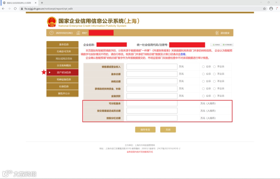280x179 pixels.
Task: Select 公示 for 获得政府扶持资金、补助
Action: [x=203, y=89]
